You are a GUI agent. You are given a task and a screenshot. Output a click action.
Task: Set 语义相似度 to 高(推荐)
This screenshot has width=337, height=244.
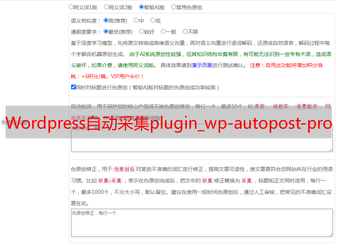[106, 20]
